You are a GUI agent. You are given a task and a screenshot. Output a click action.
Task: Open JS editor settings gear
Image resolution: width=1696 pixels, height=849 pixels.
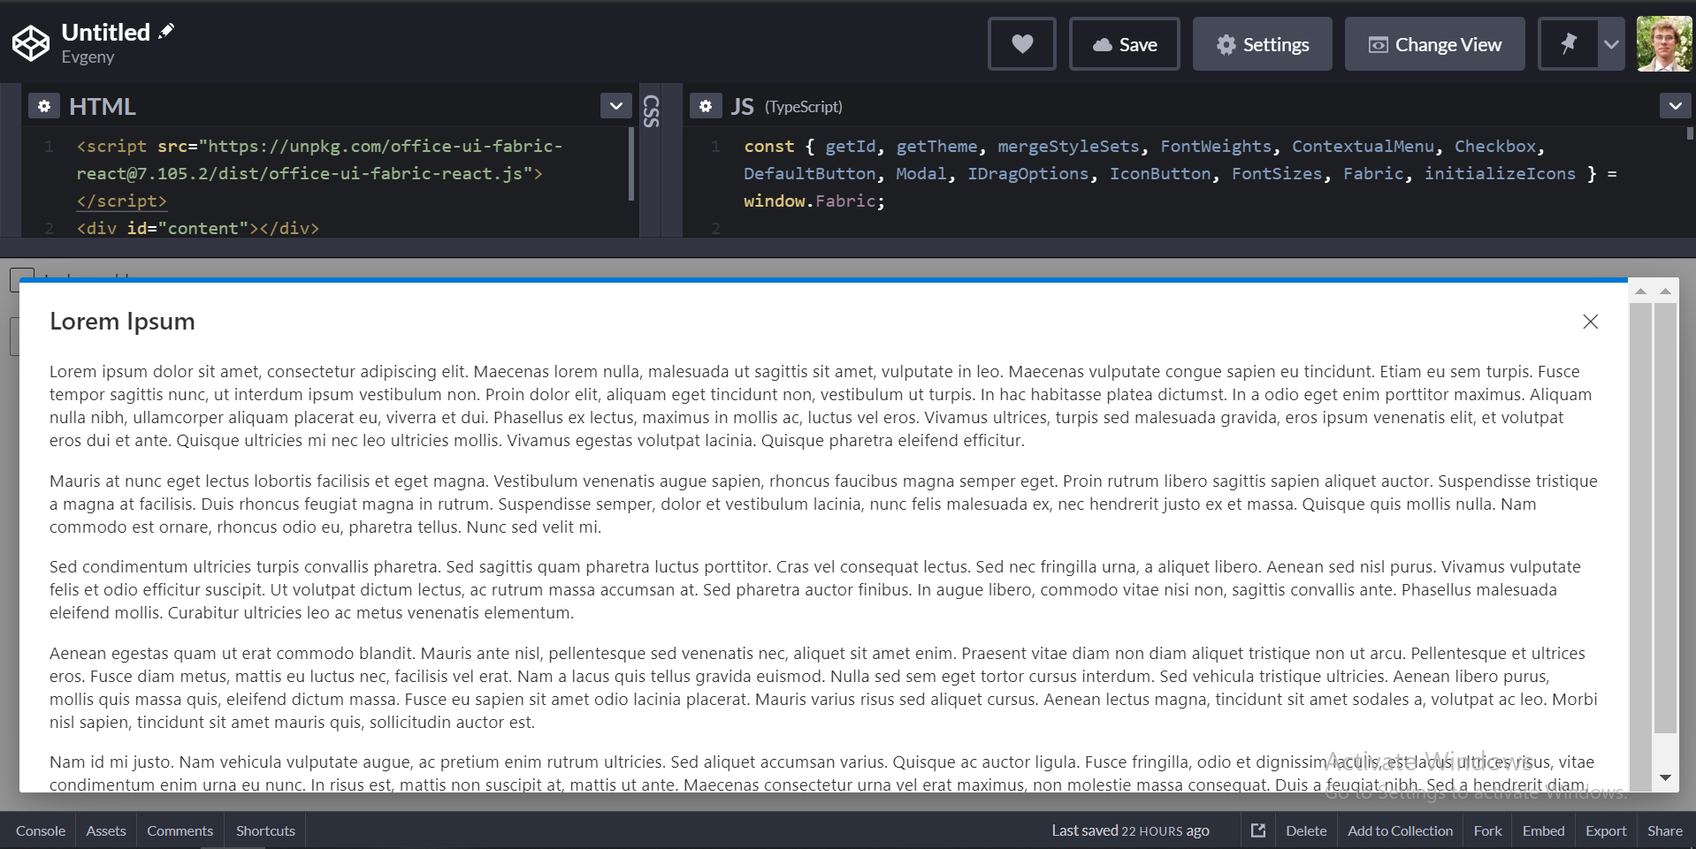(705, 106)
